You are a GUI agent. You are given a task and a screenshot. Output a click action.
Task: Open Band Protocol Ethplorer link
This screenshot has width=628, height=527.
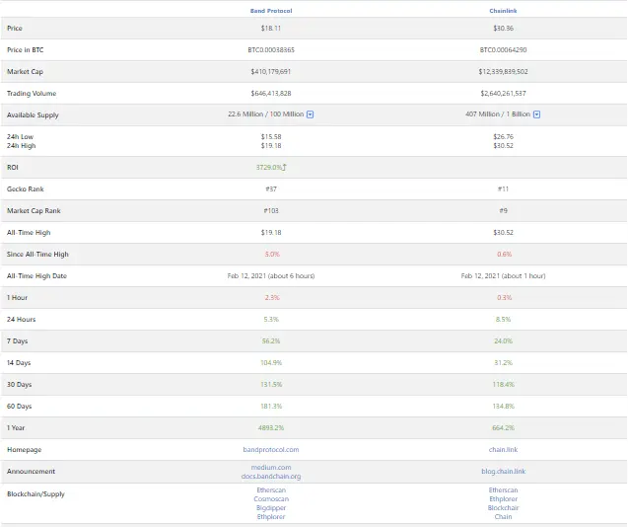pos(271,516)
